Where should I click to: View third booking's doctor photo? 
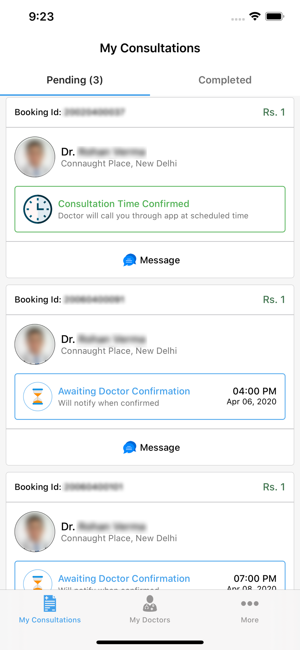point(35,532)
